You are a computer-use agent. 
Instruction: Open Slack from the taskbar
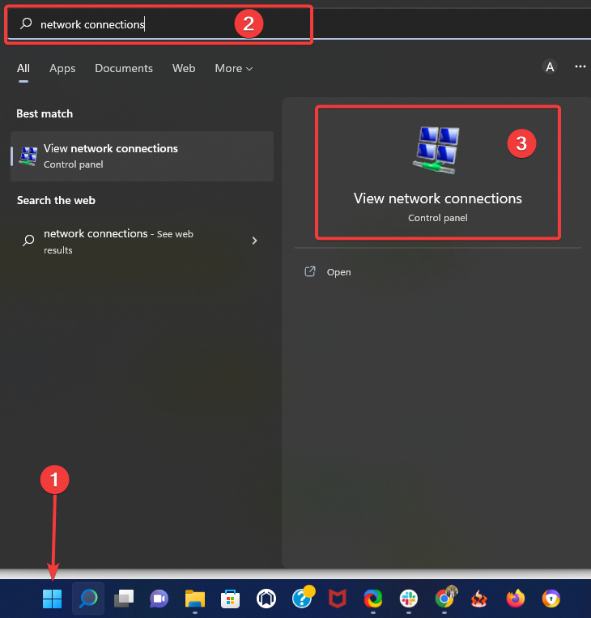[409, 599]
